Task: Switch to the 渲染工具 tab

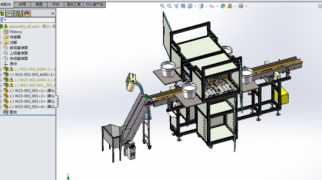Action: point(73,4)
